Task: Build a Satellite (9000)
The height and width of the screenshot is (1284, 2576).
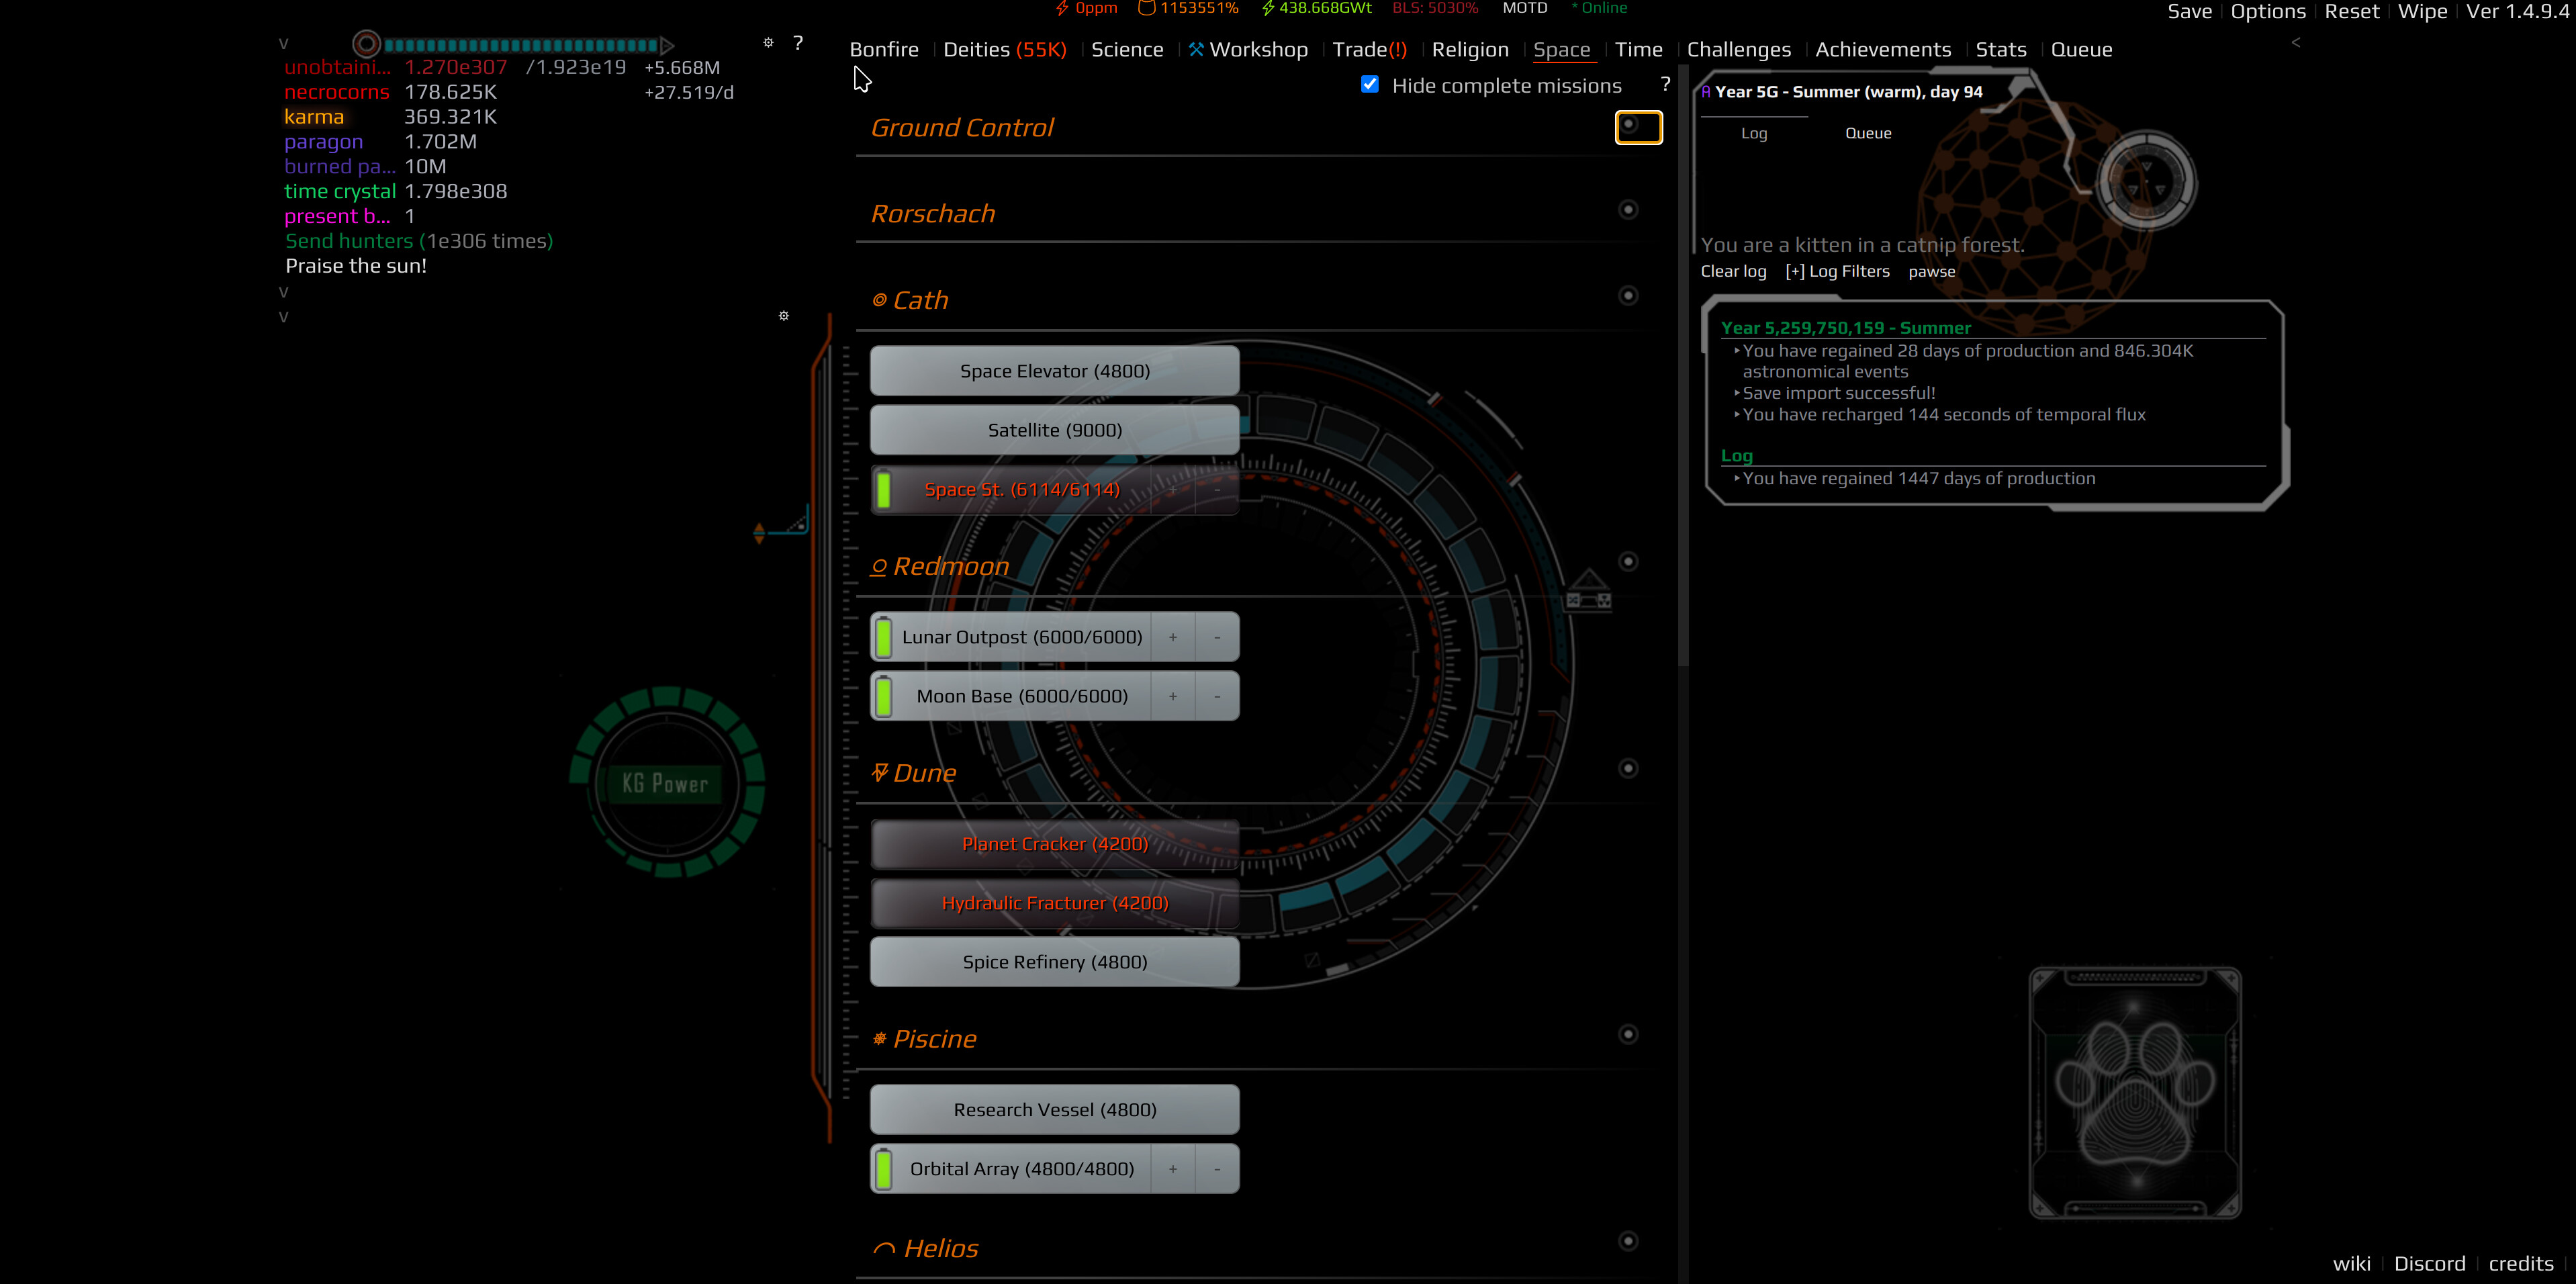Action: pos(1053,429)
